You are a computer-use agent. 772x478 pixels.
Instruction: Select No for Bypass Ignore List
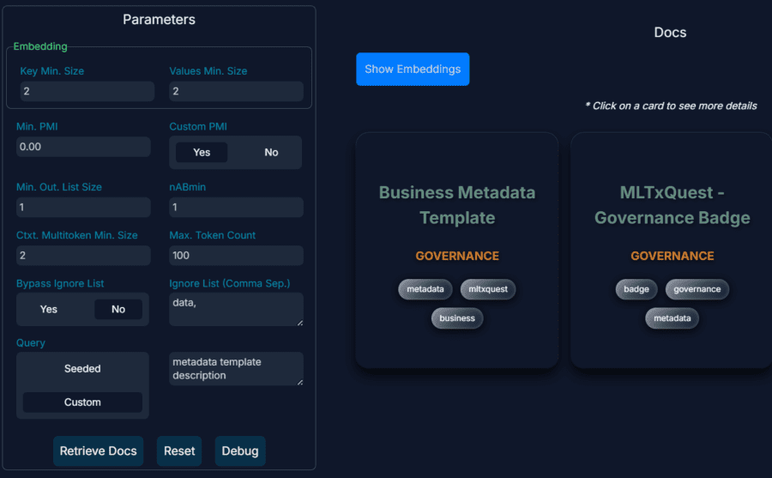click(118, 309)
